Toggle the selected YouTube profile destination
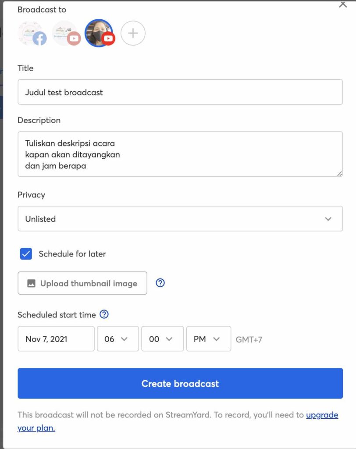 point(99,33)
